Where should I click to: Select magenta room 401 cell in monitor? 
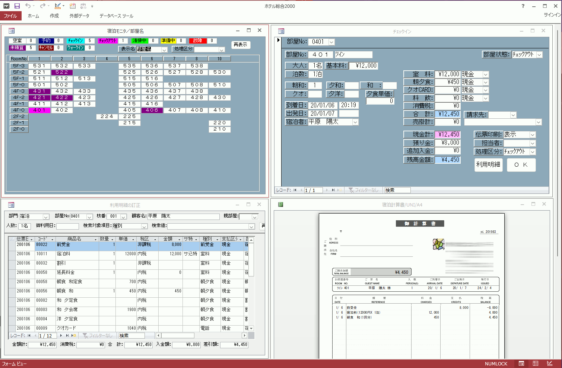click(x=39, y=110)
